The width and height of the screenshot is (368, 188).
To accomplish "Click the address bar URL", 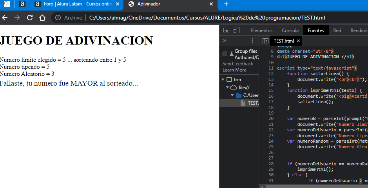I will [207, 18].
